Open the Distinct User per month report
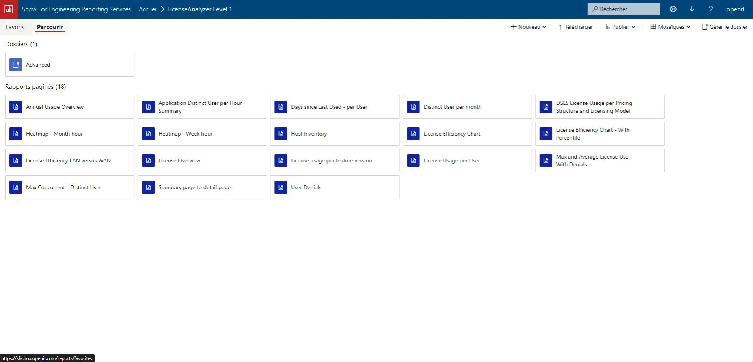 [453, 107]
